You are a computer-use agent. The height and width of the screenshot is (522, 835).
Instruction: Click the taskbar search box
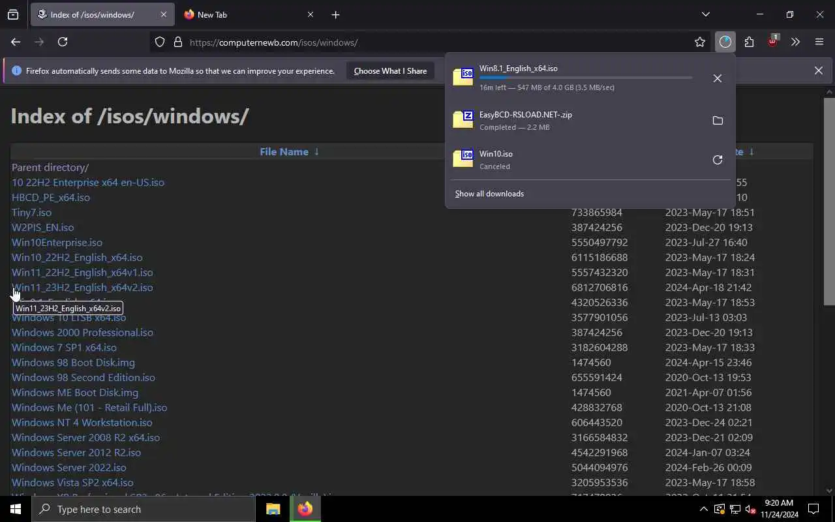pyautogui.click(x=144, y=509)
